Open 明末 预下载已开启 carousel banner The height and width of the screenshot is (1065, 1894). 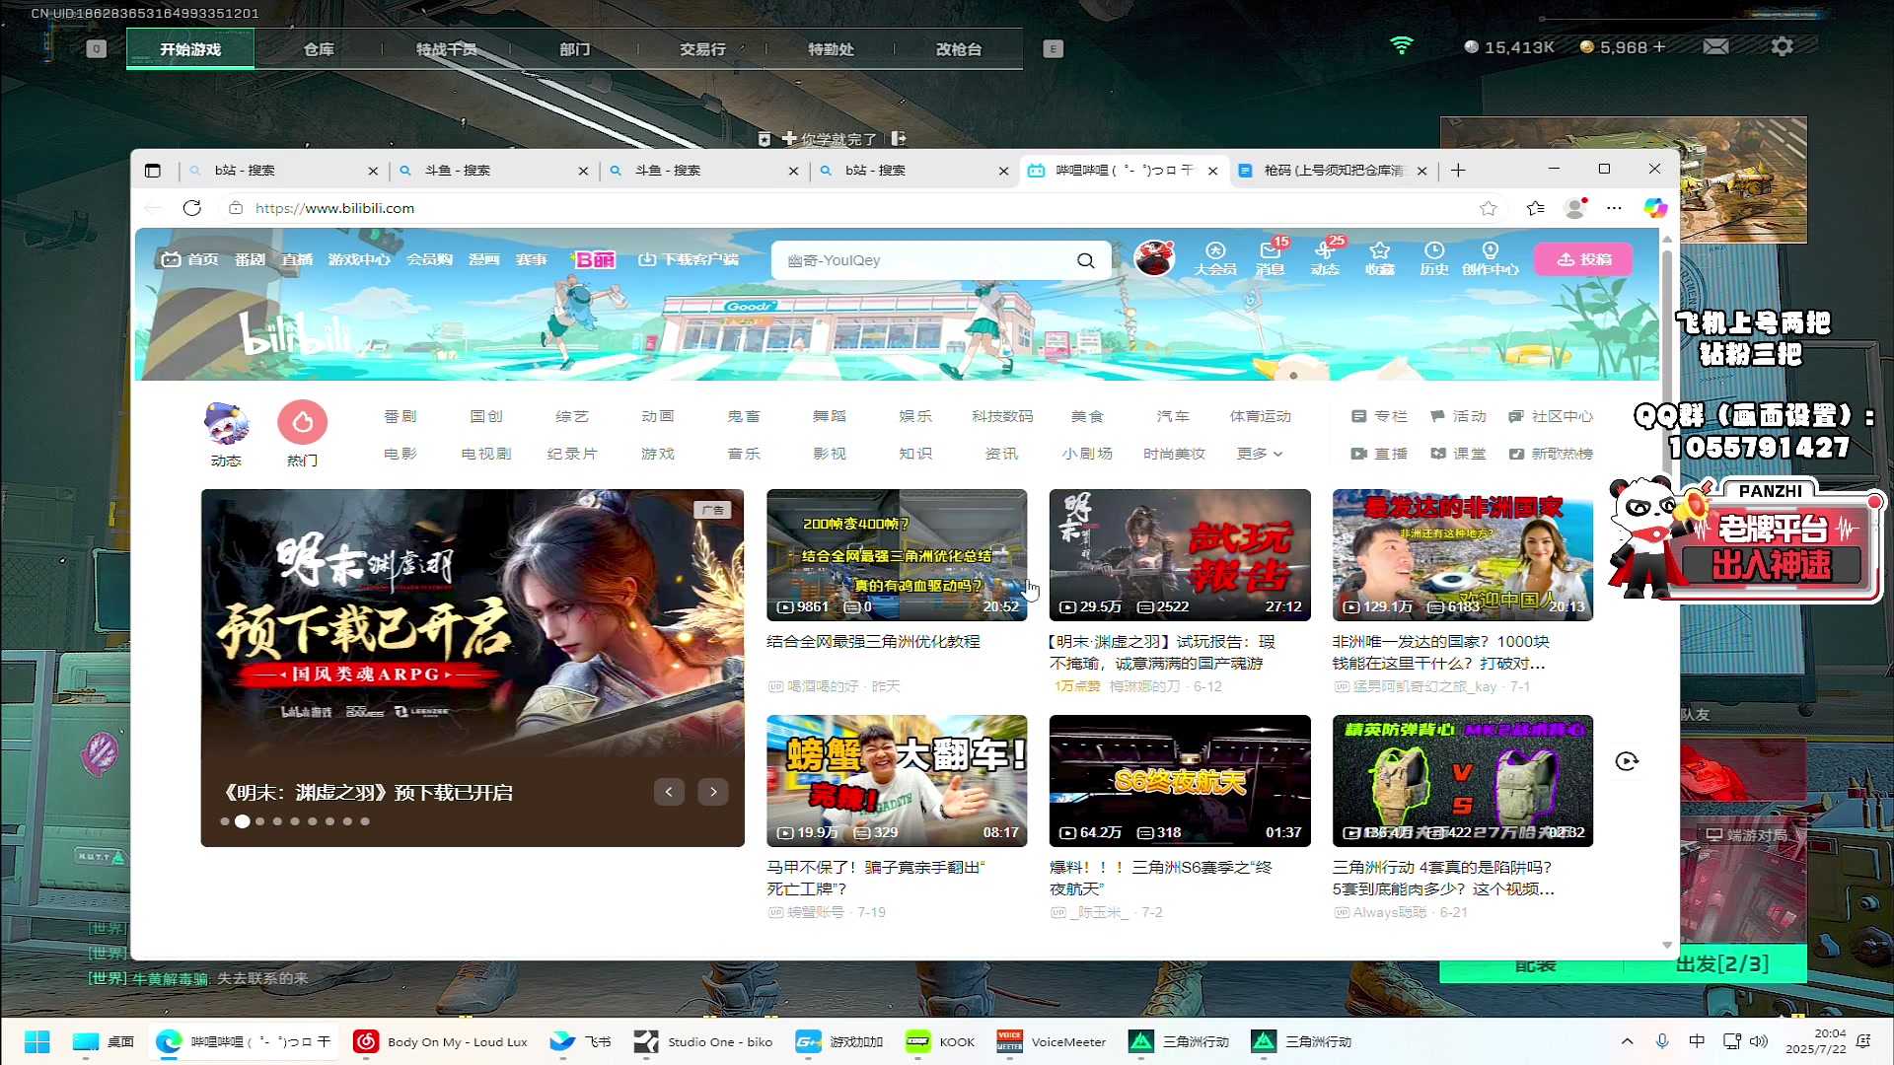(473, 668)
